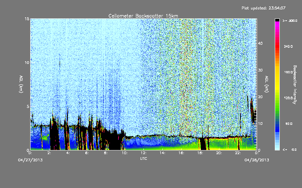
Task: Click the '4:' hour tick on the time axis
Action: pos(68,153)
